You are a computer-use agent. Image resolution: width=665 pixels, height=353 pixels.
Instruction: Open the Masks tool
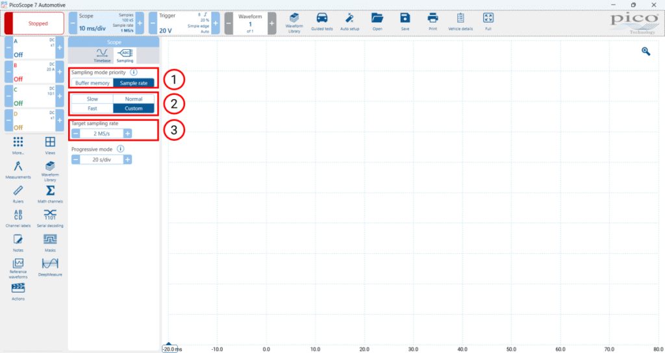(50, 243)
